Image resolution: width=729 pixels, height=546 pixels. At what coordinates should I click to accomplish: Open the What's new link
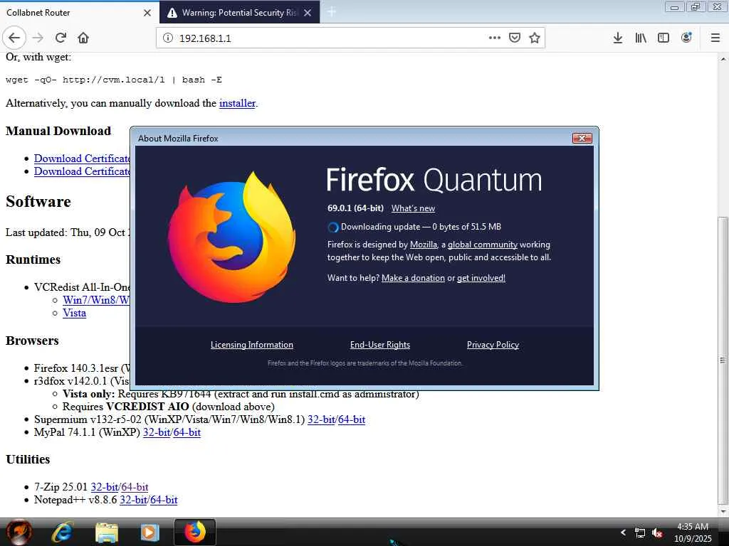[x=413, y=208]
